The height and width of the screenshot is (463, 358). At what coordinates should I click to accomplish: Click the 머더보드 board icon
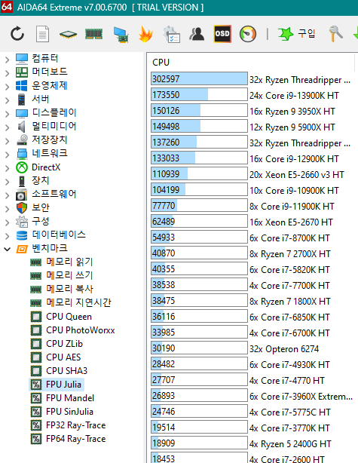pyautogui.click(x=22, y=72)
